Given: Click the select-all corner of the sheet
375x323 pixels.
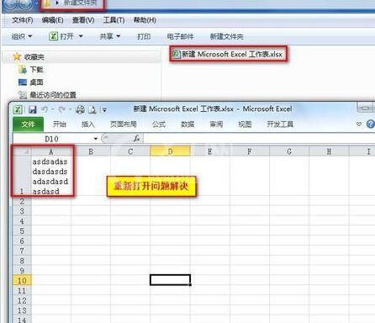Looking at the screenshot, I should coord(22,151).
